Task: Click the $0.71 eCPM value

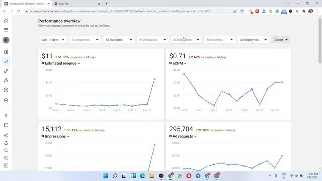Action: click(x=177, y=56)
